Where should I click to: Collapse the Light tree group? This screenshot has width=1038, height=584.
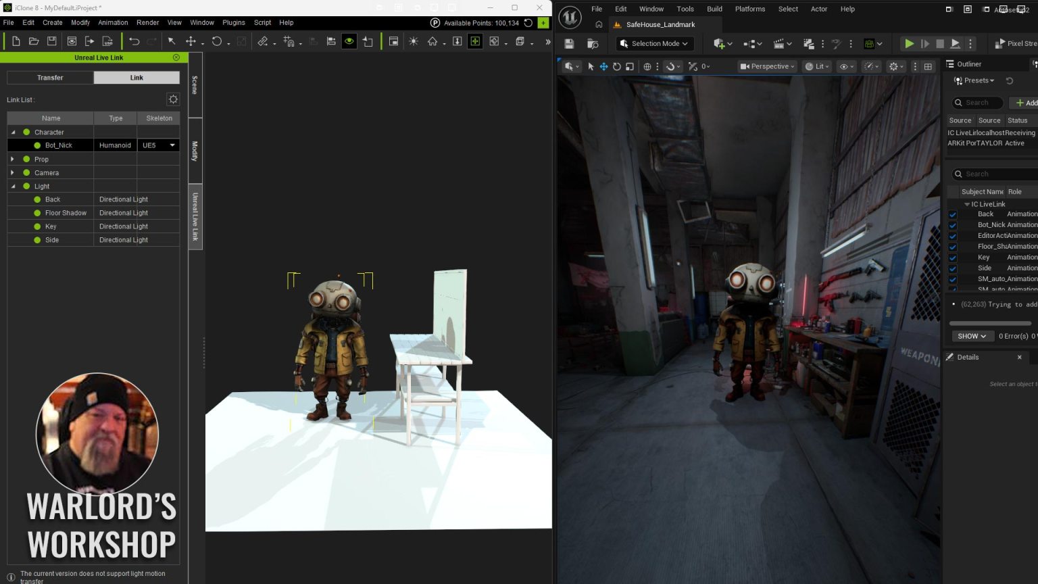click(13, 187)
